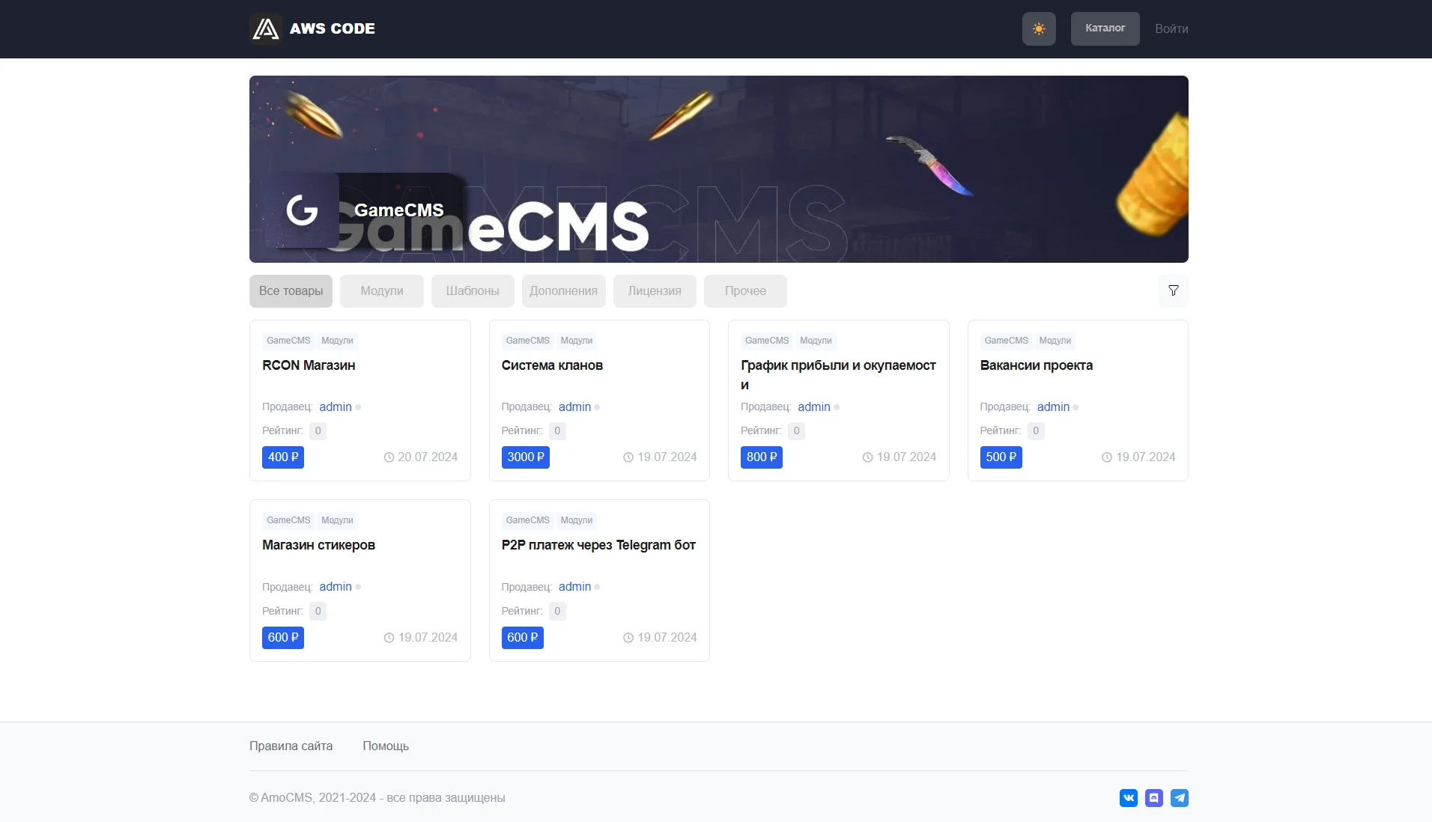Viewport: 1432px width, 822px height.
Task: Click rating value on RCON Магазин card
Action: 318,430
